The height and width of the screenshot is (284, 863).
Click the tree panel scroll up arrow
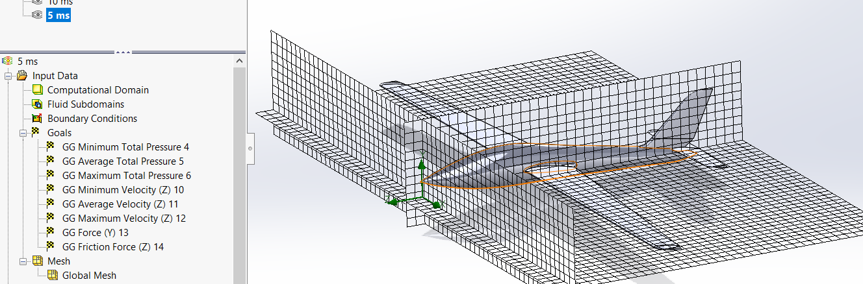pyautogui.click(x=239, y=61)
